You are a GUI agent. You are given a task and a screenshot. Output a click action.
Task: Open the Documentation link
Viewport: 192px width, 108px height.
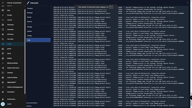pos(32,103)
